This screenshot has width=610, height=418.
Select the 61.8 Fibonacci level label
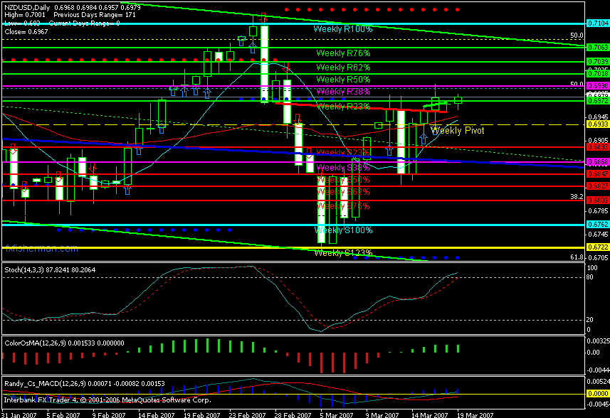[577, 257]
